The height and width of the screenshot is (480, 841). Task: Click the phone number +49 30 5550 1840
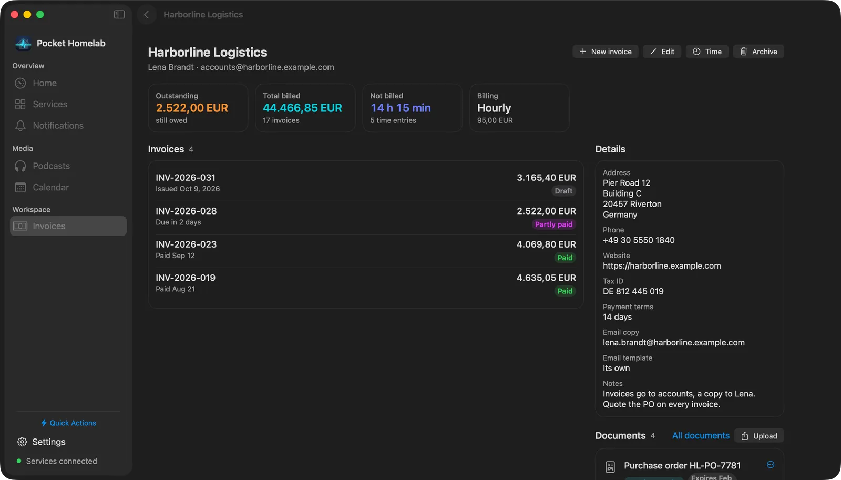tap(639, 240)
